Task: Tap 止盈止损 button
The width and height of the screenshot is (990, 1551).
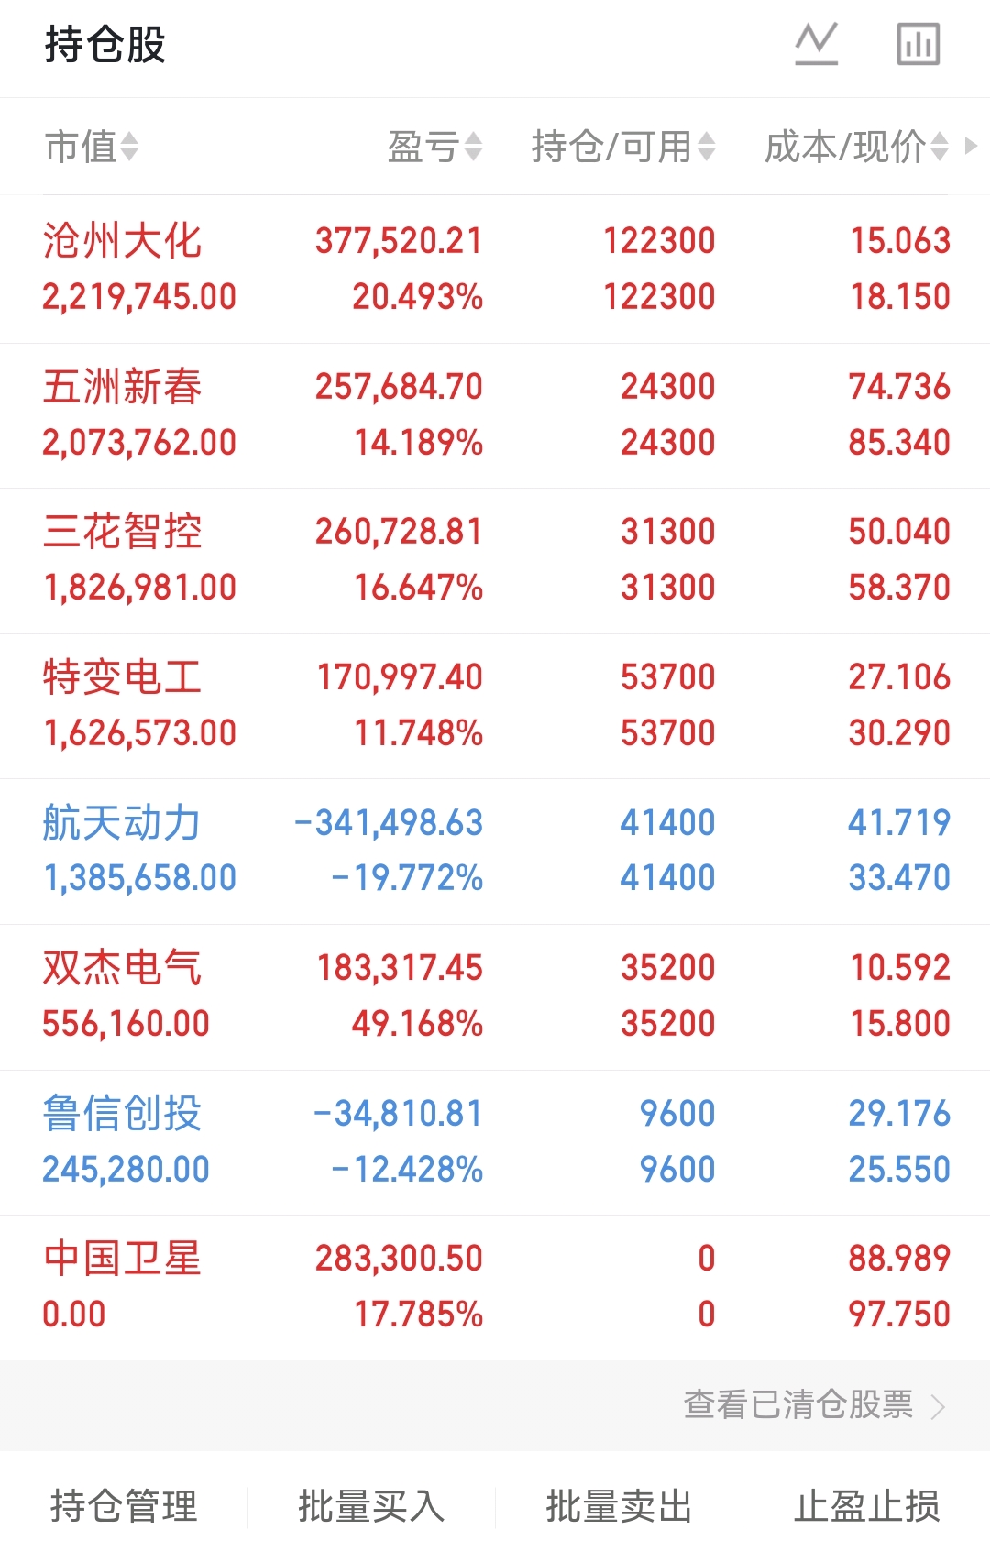Action: click(x=866, y=1506)
